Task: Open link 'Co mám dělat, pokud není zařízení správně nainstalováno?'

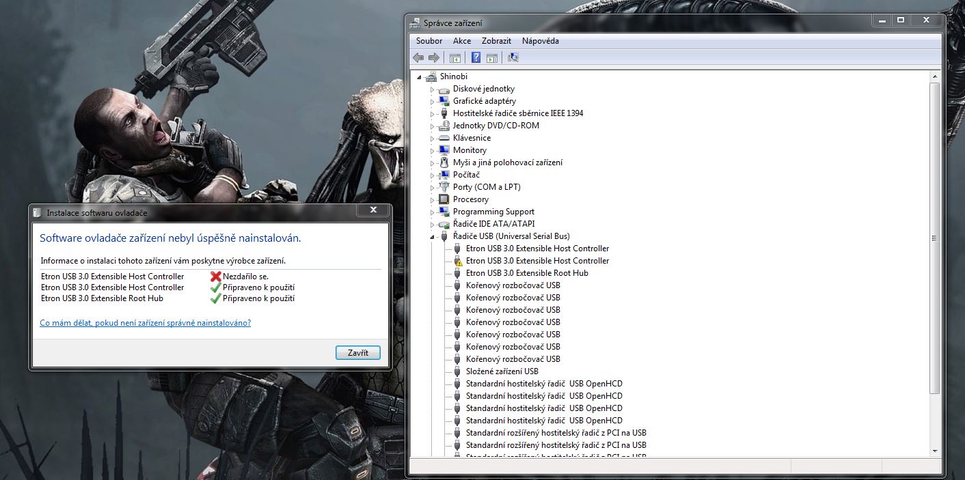Action: [x=146, y=323]
